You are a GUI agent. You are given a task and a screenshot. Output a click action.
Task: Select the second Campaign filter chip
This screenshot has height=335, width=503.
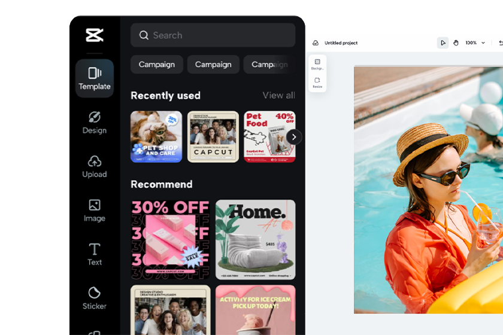pyautogui.click(x=213, y=65)
